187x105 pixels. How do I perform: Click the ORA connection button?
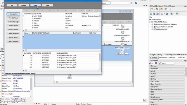[36, 5]
